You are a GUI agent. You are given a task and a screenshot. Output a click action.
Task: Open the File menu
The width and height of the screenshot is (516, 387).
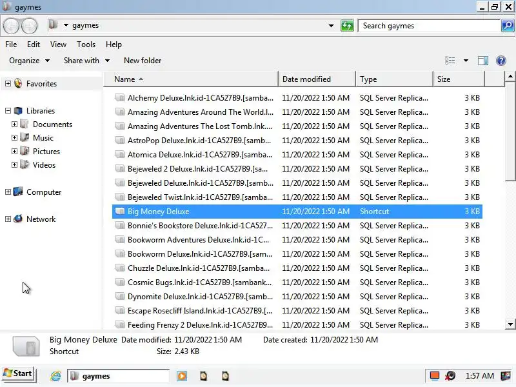[11, 45]
